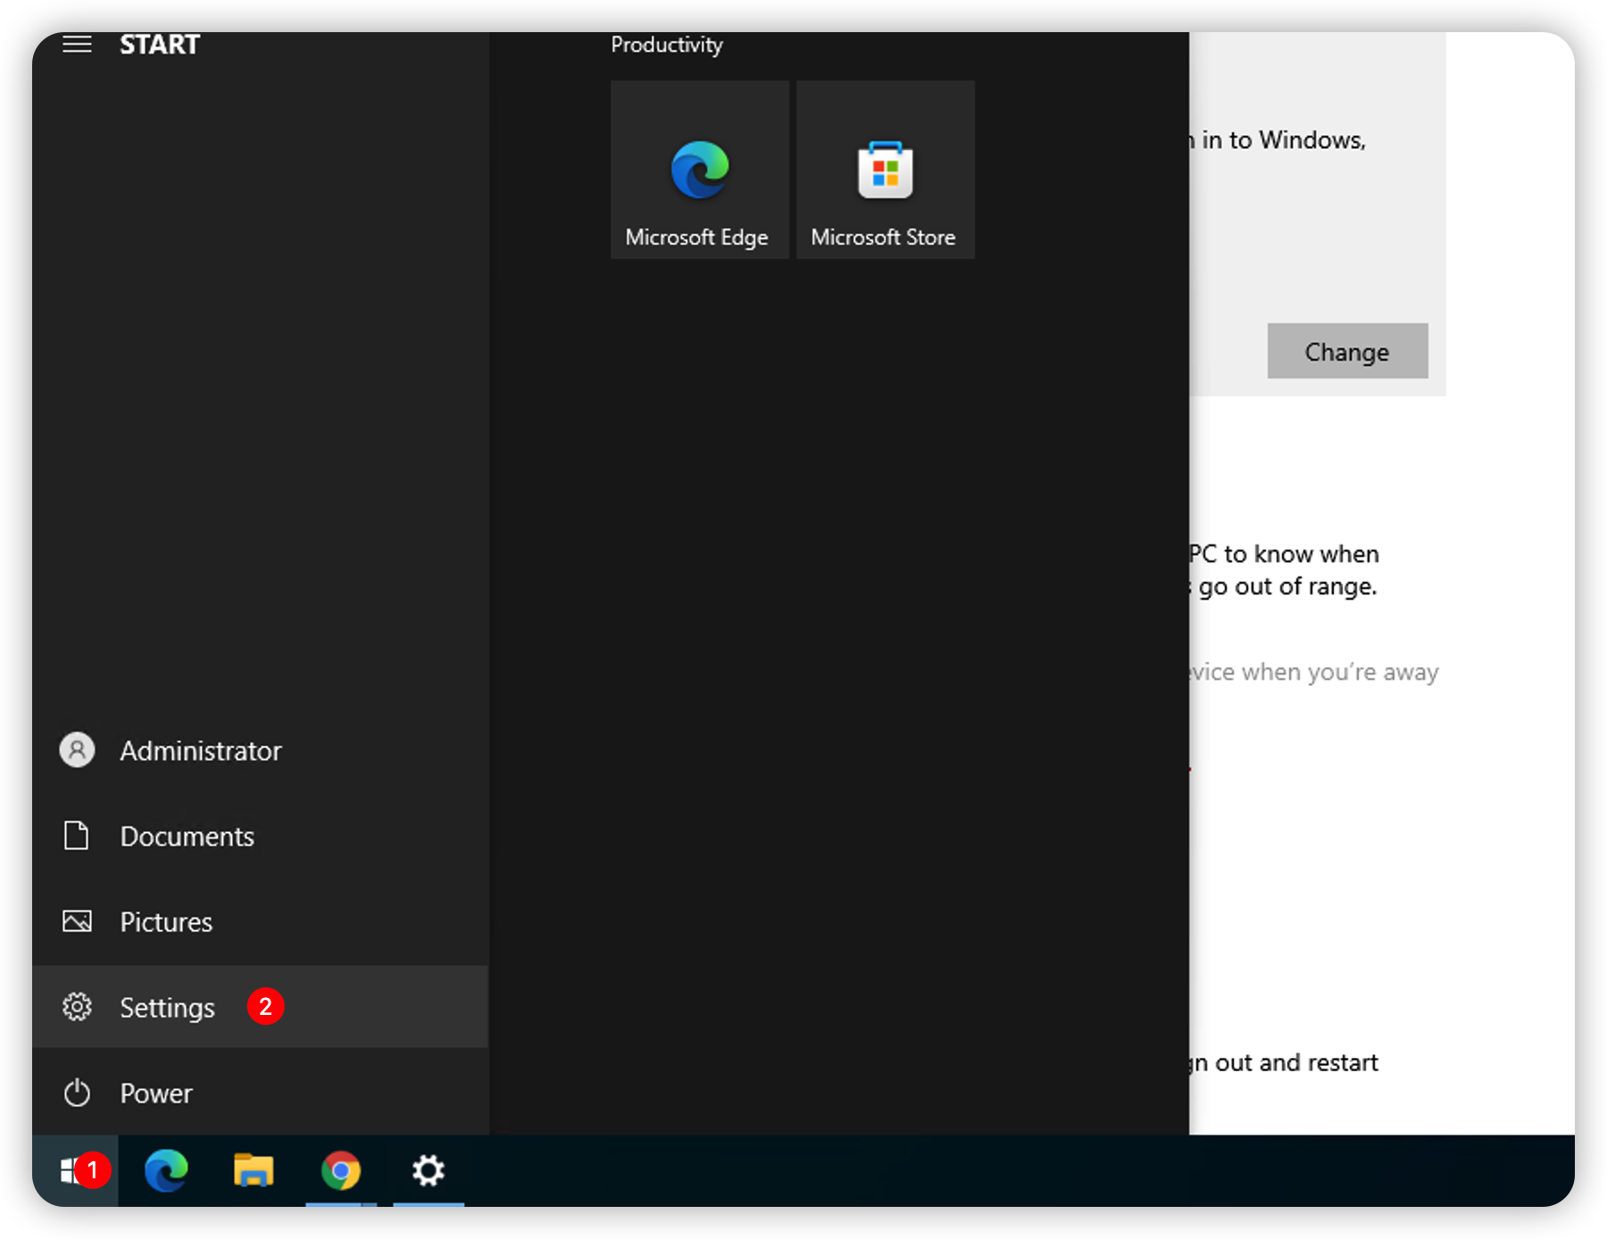Click the Pictures folder shortcut icon
Image resolution: width=1607 pixels, height=1239 pixels.
click(77, 921)
